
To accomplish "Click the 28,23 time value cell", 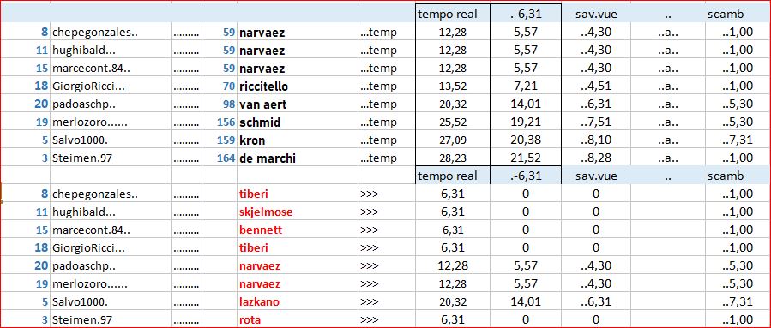I will pyautogui.click(x=453, y=158).
